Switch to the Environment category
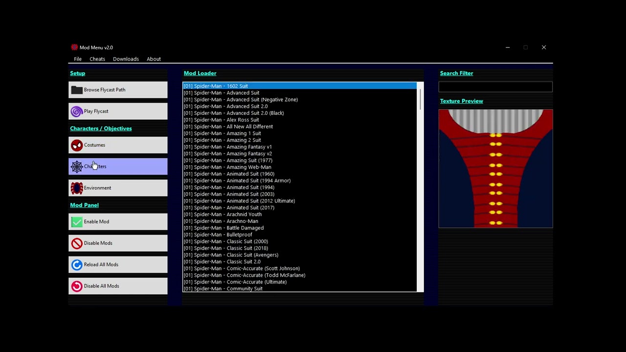626x352 pixels. coord(118,188)
